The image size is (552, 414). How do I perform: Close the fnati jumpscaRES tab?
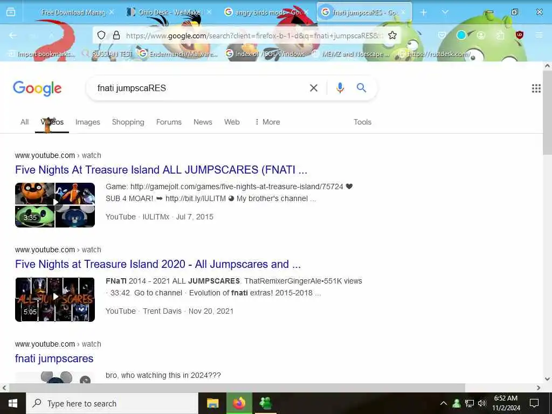point(403,12)
